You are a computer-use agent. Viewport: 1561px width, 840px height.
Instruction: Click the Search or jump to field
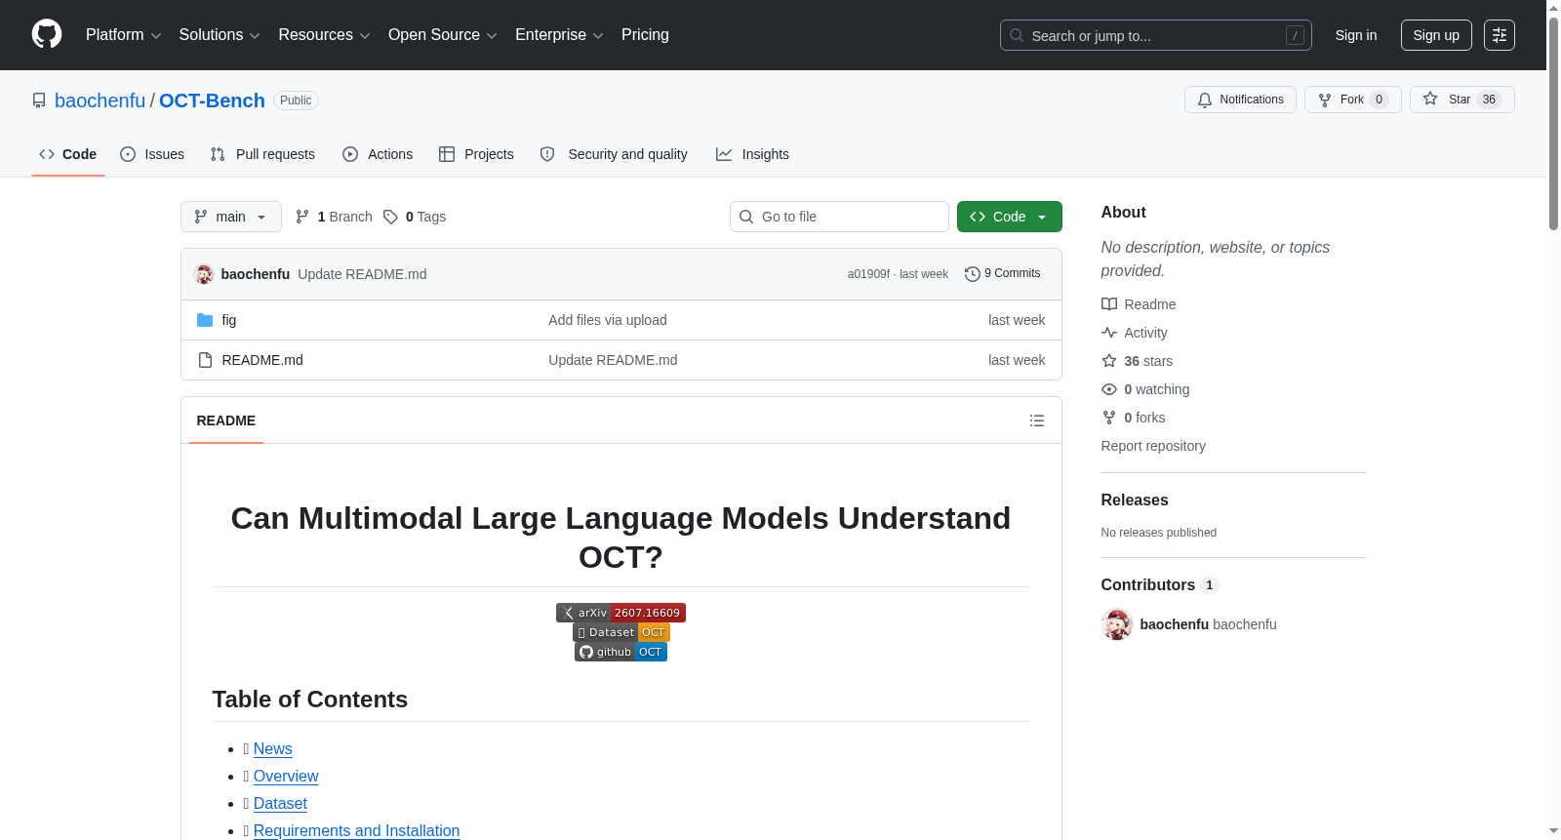1156,35
